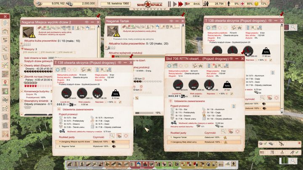The height and width of the screenshot is (170, 303).
Task: Click magnifier icon above Skd 706 schedule
Action: click(223, 131)
